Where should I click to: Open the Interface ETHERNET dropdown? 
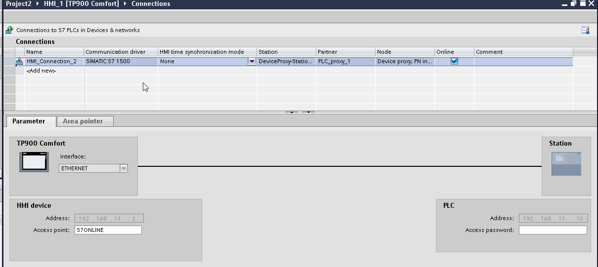(x=124, y=168)
